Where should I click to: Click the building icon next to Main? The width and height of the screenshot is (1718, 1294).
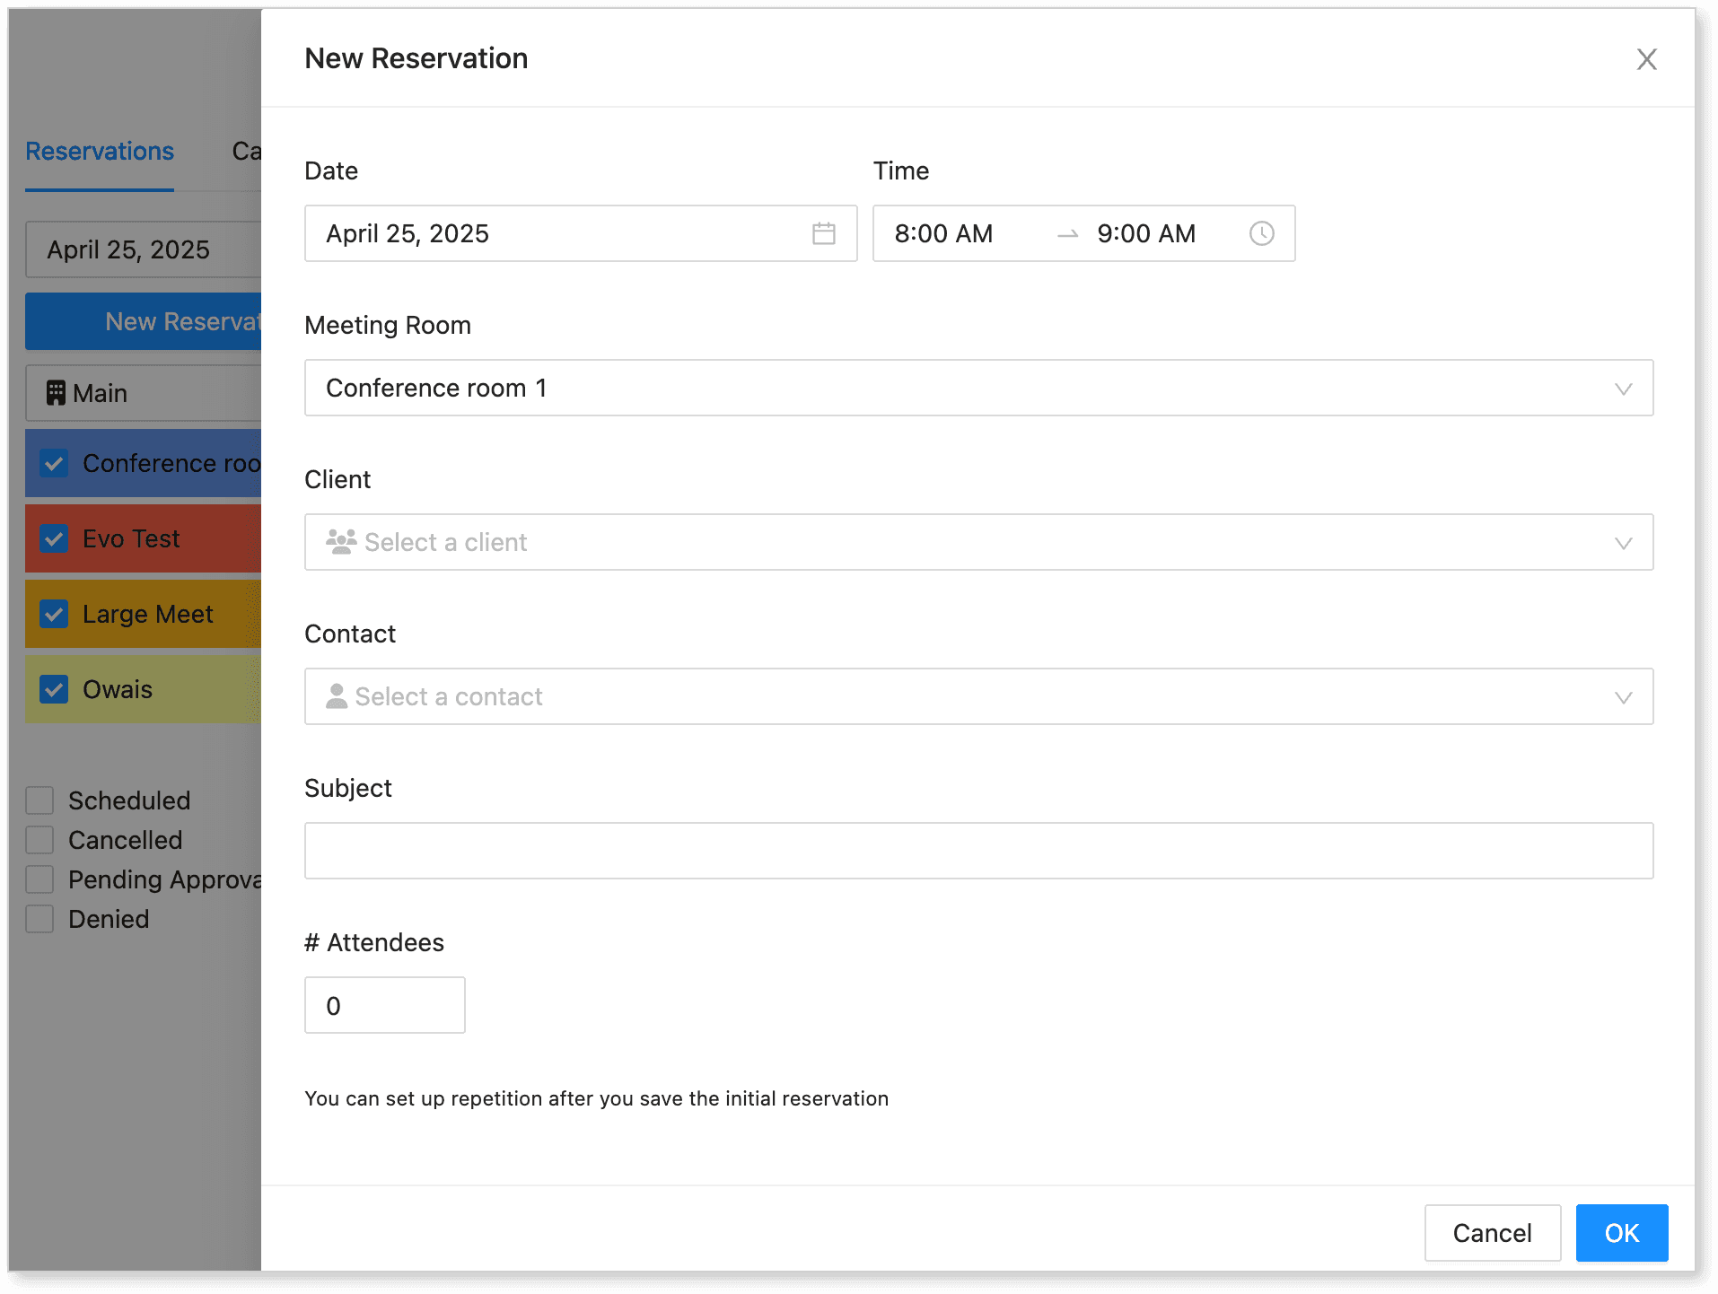coord(56,393)
